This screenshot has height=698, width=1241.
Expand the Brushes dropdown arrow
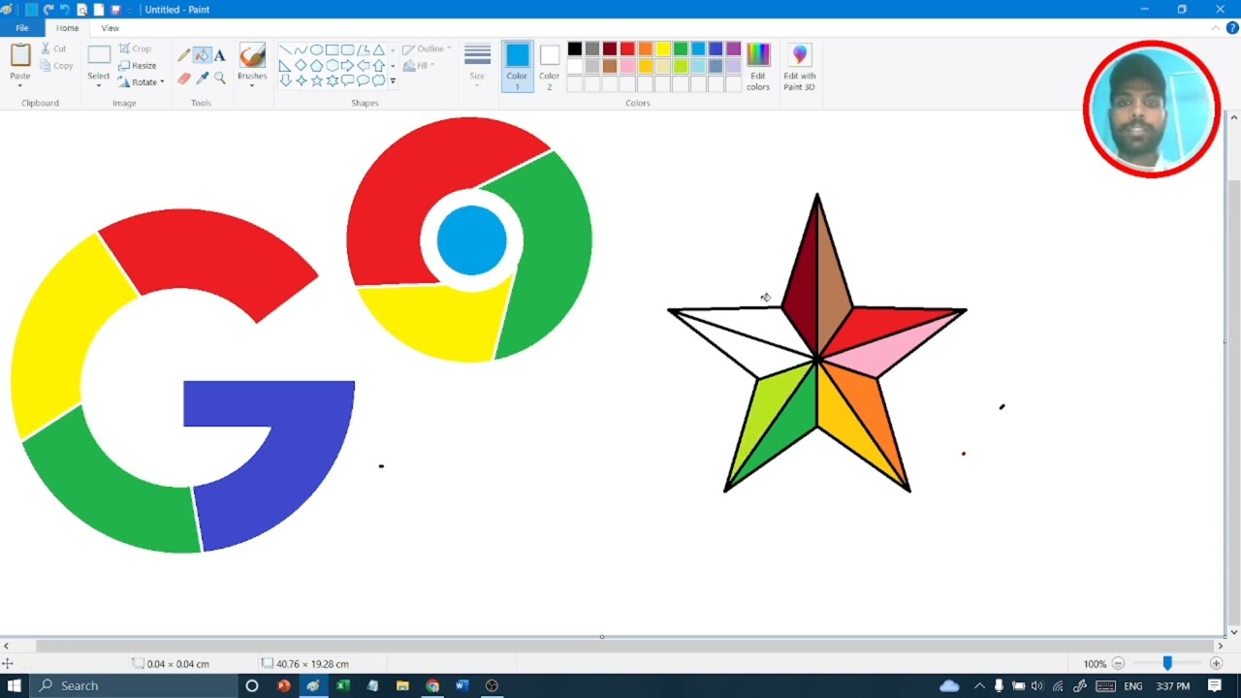tap(252, 85)
